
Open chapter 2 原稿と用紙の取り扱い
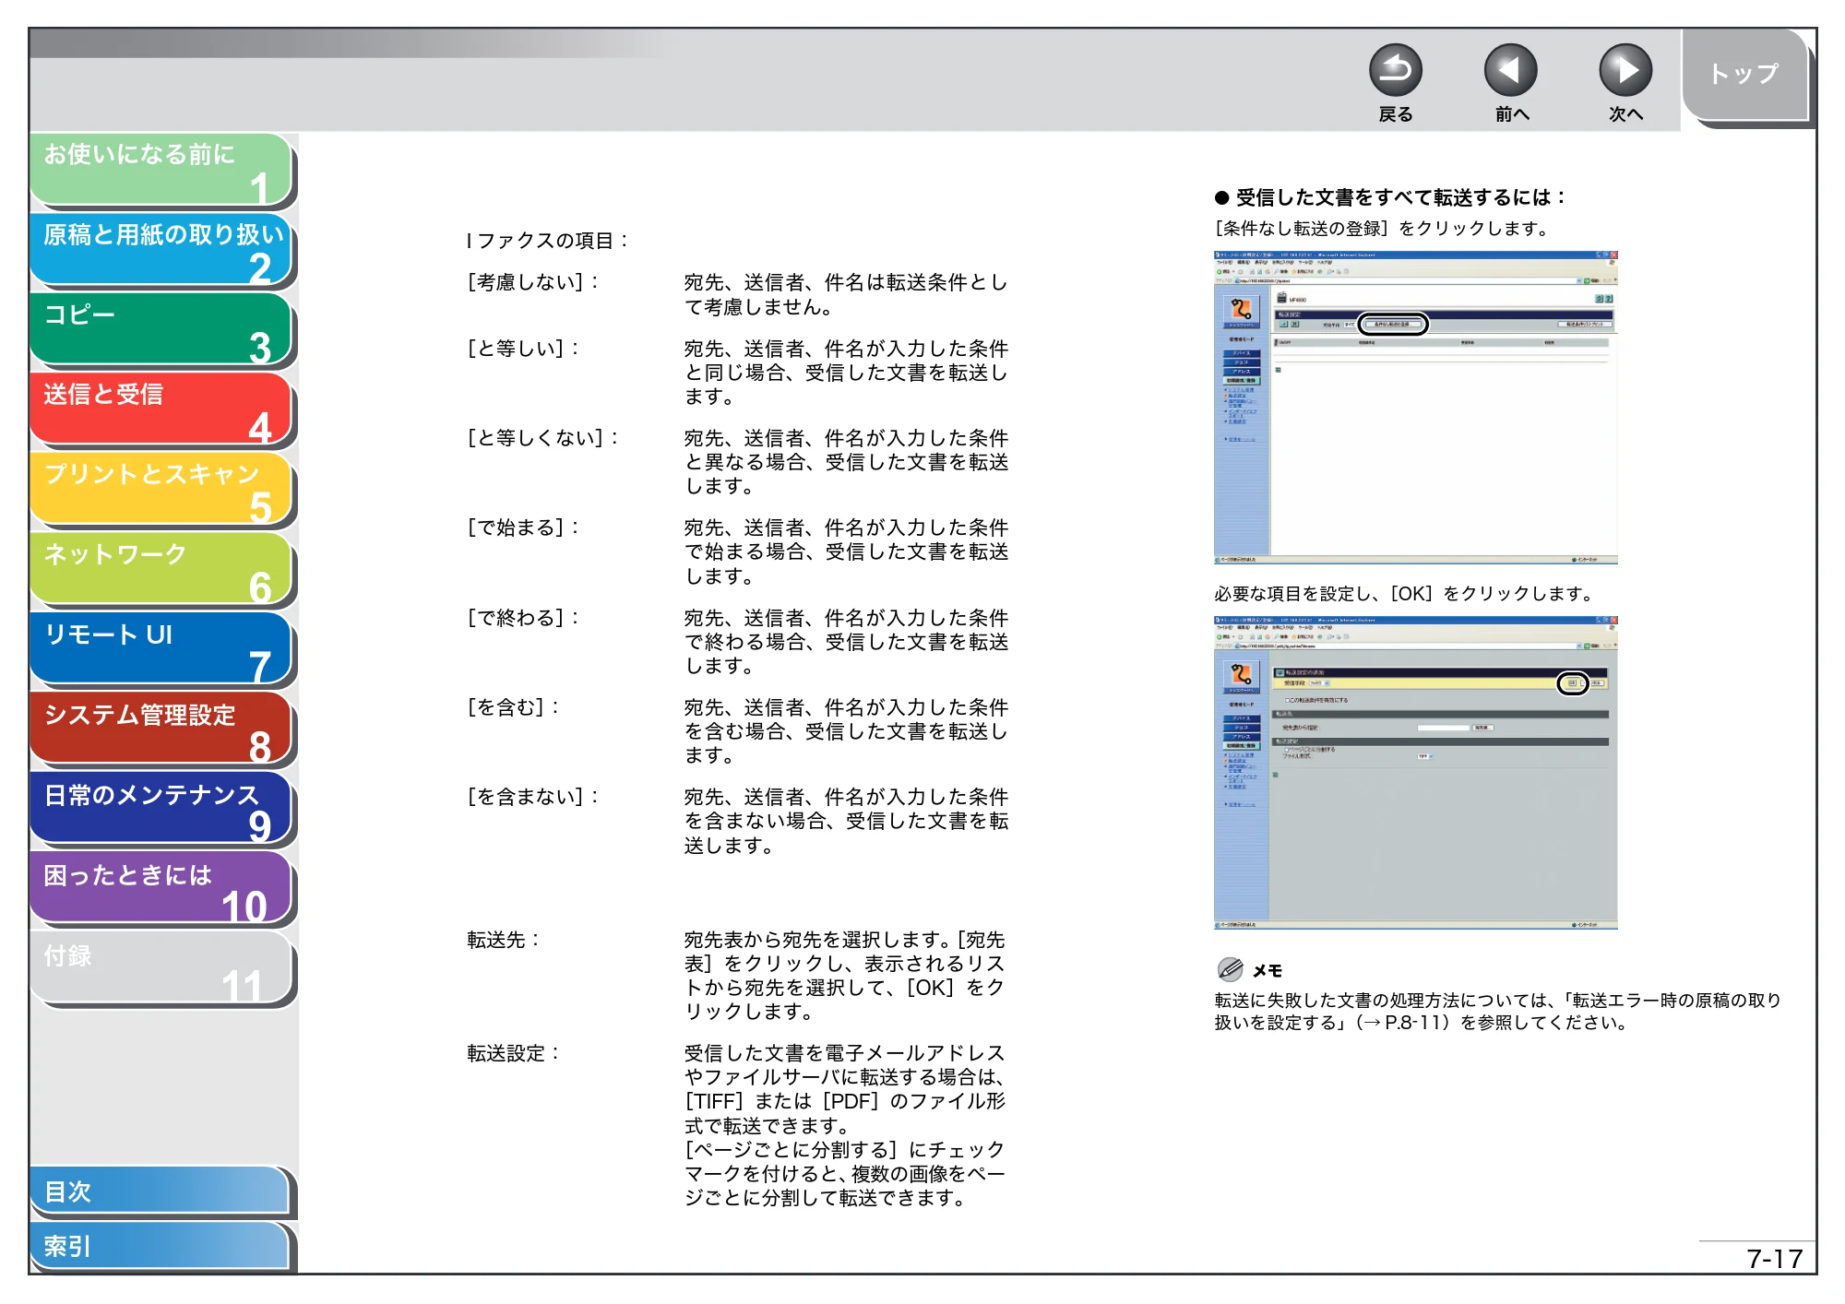pos(161,250)
